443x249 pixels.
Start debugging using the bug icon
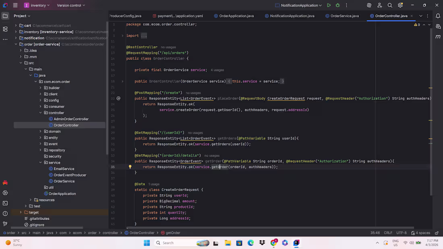337,5
